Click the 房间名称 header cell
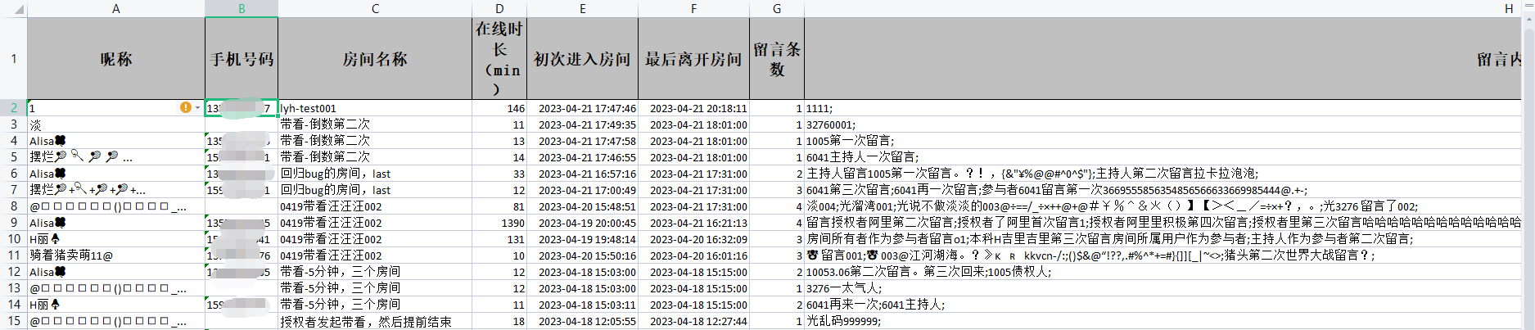 375,59
